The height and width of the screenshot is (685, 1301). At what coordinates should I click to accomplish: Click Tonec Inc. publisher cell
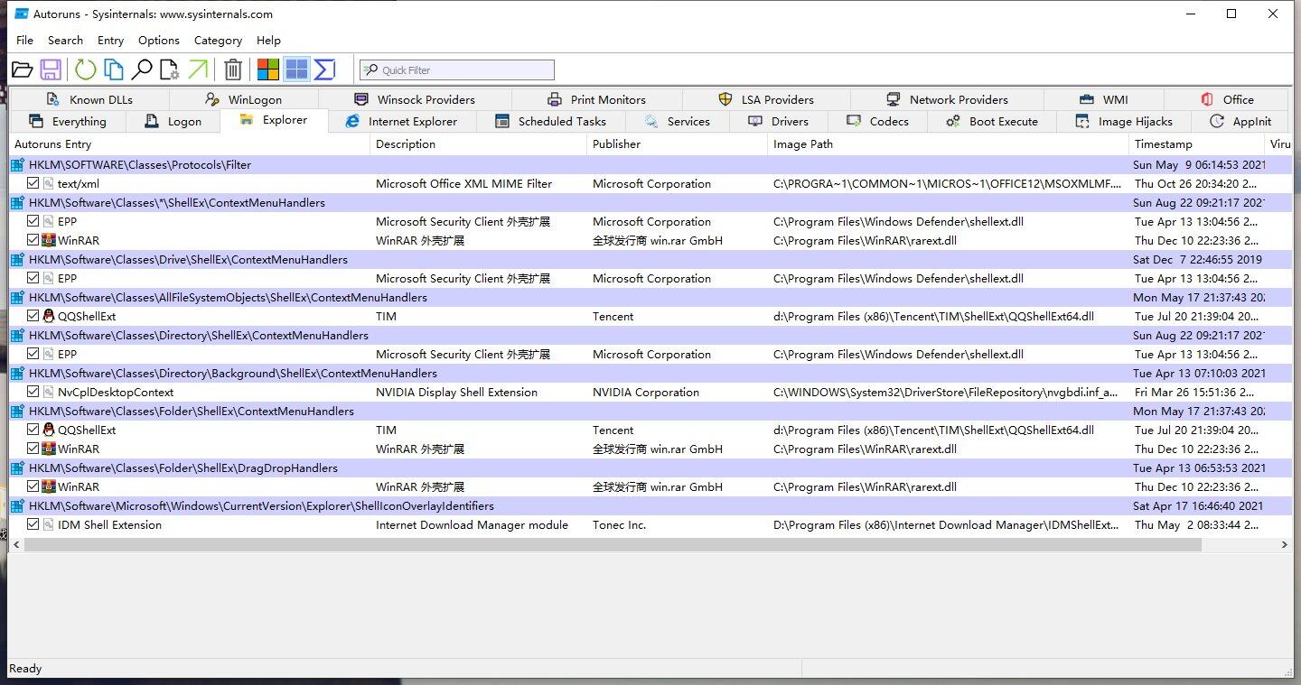click(x=619, y=524)
